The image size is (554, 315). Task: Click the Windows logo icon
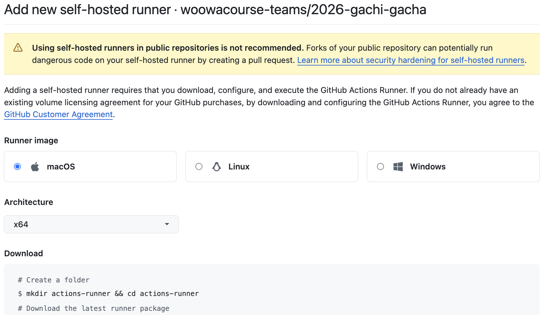click(398, 167)
